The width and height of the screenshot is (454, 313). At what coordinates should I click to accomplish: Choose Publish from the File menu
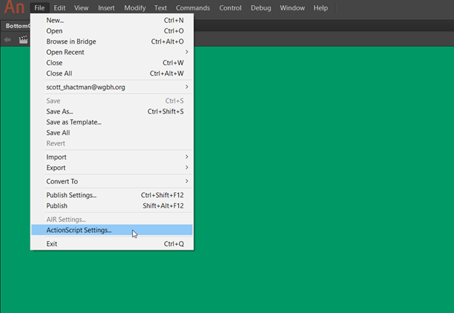click(112, 206)
